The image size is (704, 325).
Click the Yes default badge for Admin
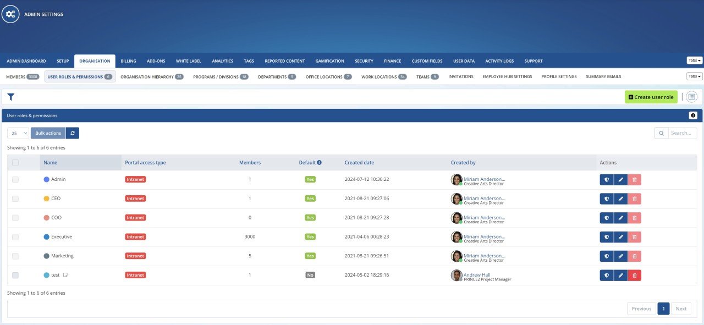310,179
